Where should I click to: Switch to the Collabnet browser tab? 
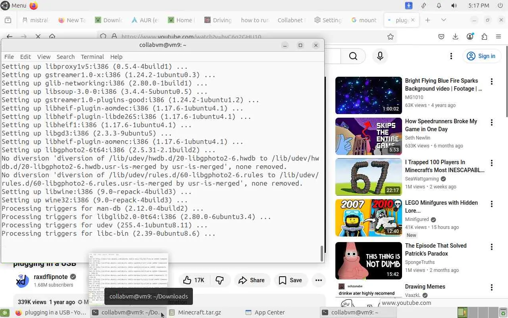pos(291,20)
